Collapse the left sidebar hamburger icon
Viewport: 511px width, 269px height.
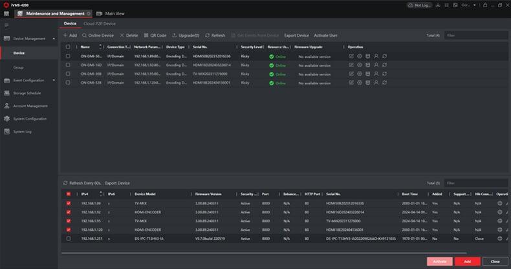click(6, 25)
